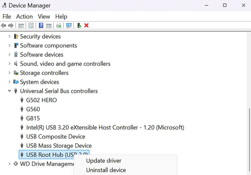
Task: Open the File menu
Action: [7, 17]
